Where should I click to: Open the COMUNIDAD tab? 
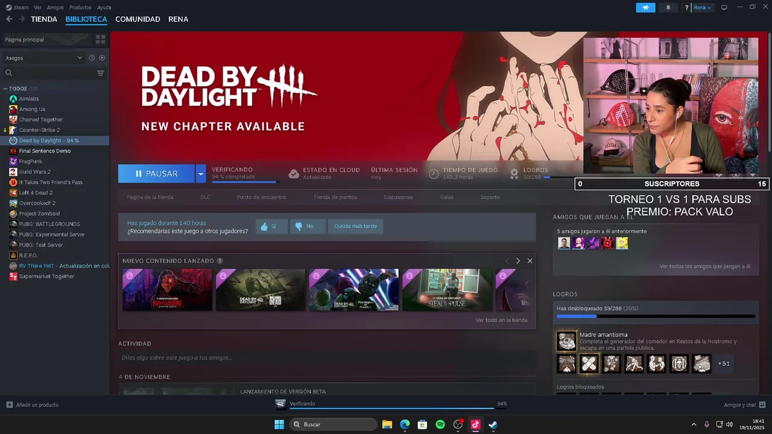point(138,19)
